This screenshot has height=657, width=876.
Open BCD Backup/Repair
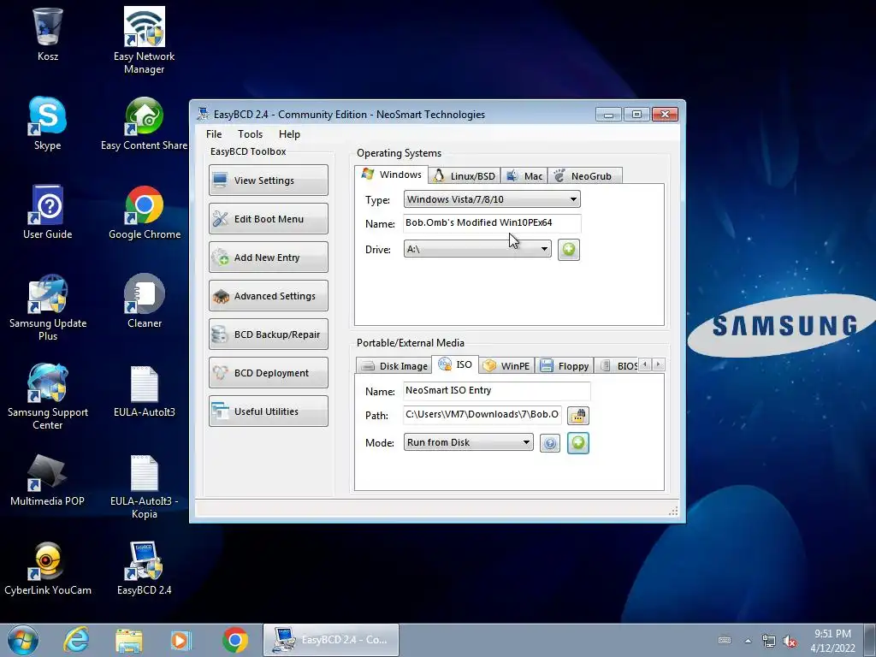[268, 334]
